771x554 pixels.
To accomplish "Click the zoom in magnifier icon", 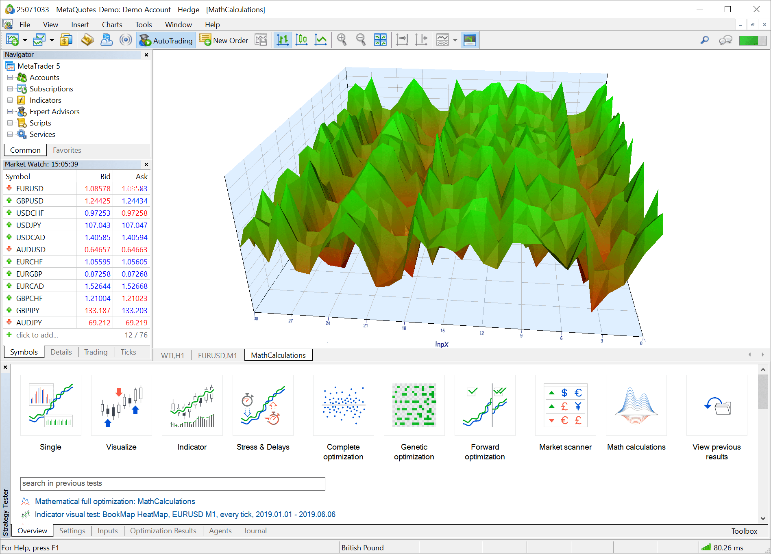I will (x=342, y=40).
